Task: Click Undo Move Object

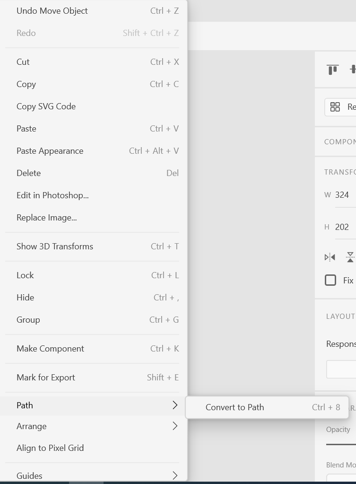Action: [52, 10]
